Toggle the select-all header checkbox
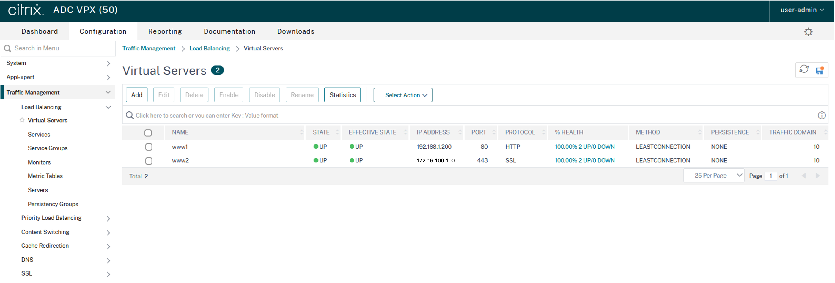This screenshot has height=283, width=835. click(148, 133)
